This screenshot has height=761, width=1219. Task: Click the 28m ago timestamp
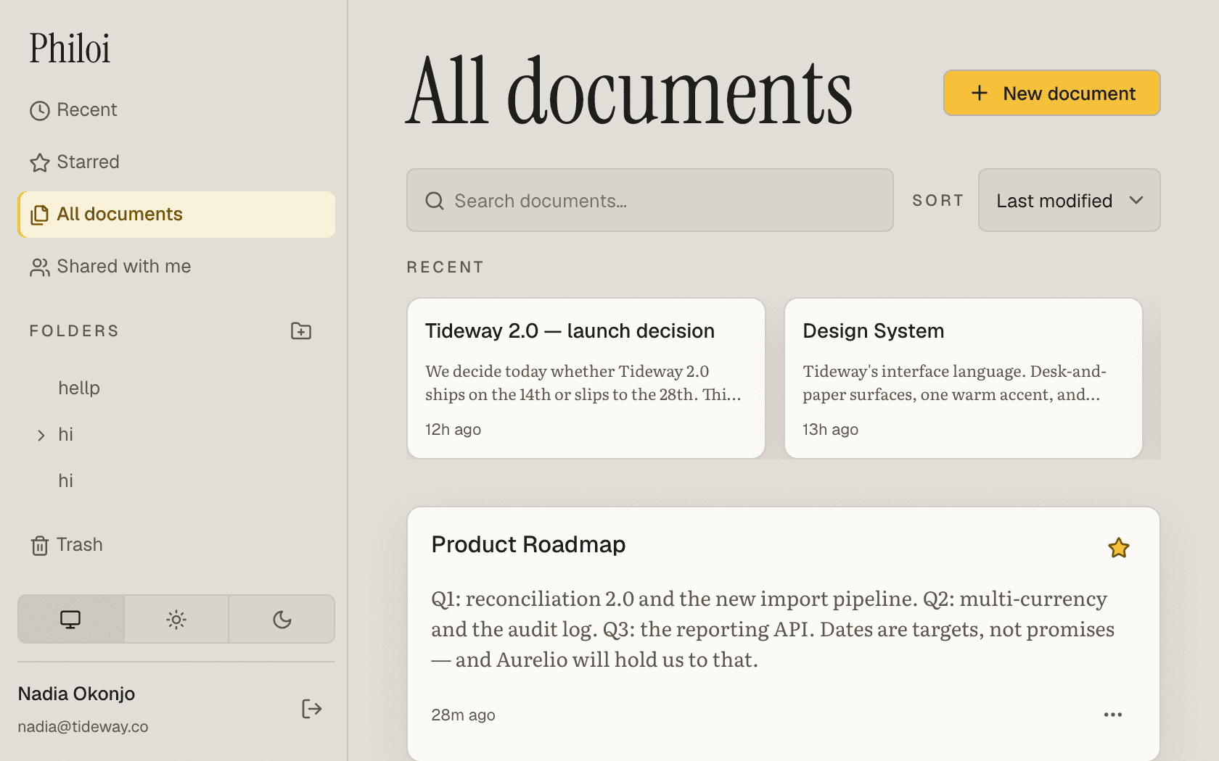463,715
